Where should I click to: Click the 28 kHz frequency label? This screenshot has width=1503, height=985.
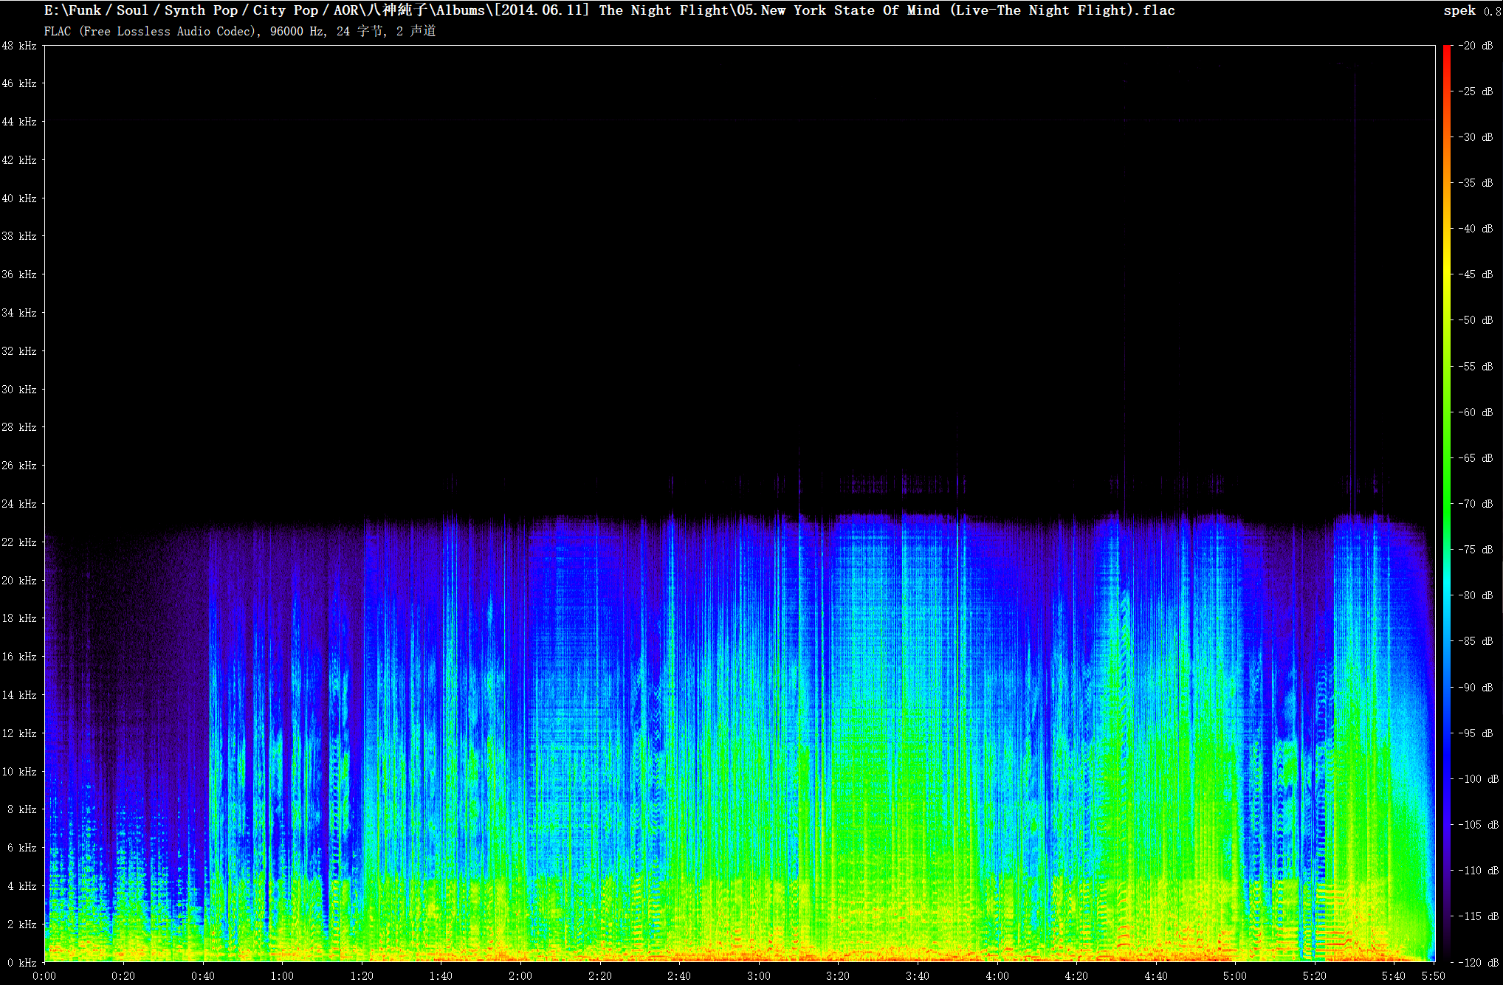[19, 427]
